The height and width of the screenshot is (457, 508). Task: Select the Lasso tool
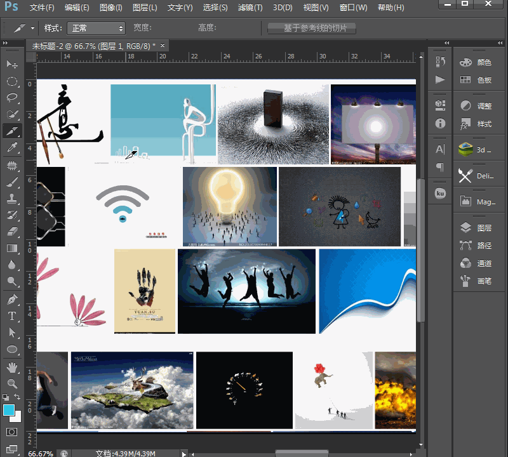tap(12, 98)
